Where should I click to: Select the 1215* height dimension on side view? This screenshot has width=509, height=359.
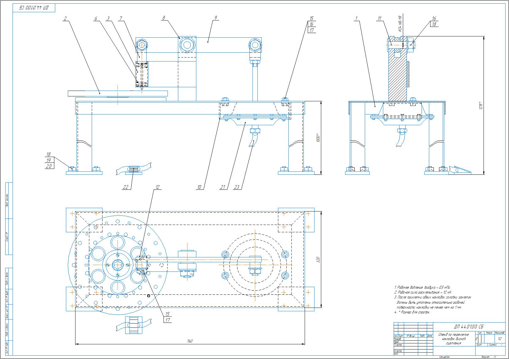click(481, 106)
